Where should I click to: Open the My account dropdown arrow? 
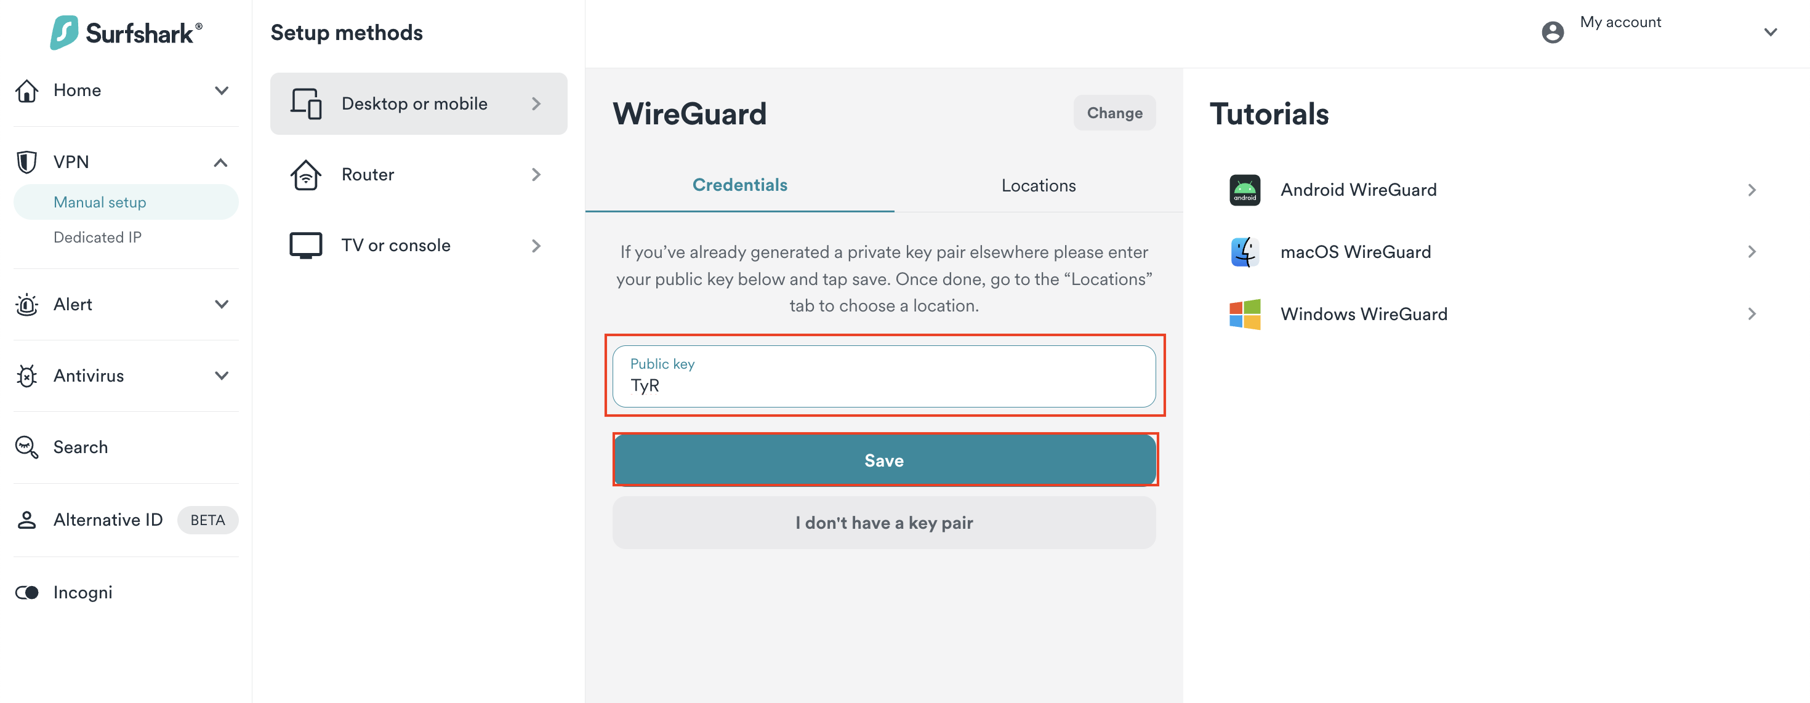click(x=1770, y=32)
